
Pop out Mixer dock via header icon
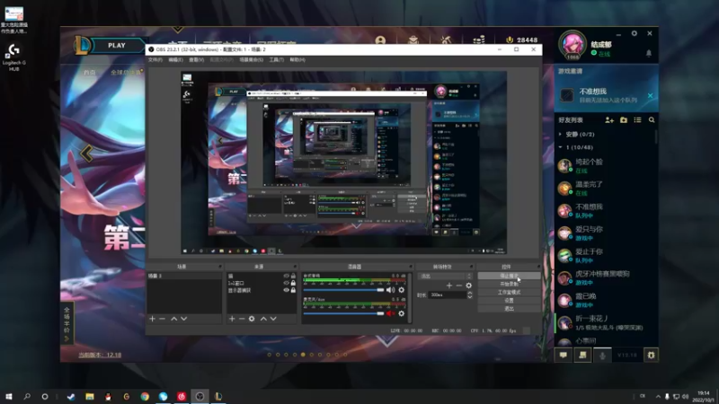[411, 267]
